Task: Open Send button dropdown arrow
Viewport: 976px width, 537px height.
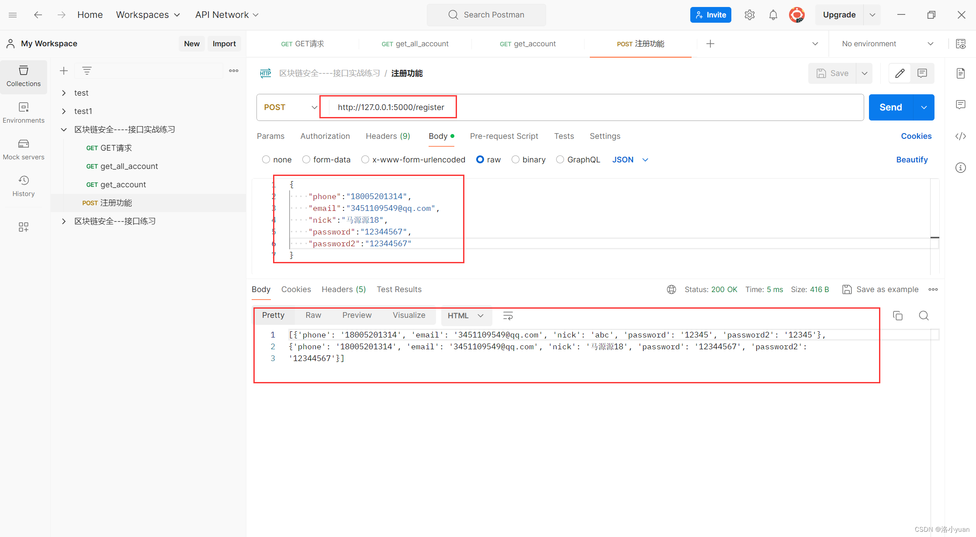Action: (x=924, y=107)
